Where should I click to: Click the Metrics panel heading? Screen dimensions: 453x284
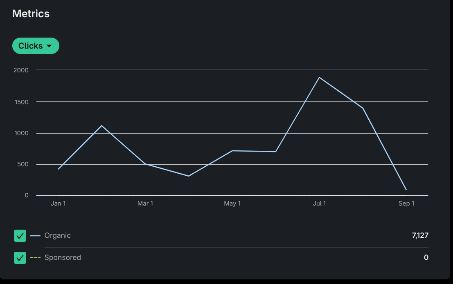pos(31,13)
